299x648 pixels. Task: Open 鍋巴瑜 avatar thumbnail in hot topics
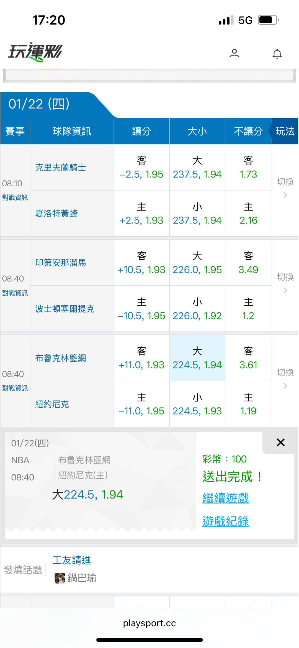click(x=60, y=578)
